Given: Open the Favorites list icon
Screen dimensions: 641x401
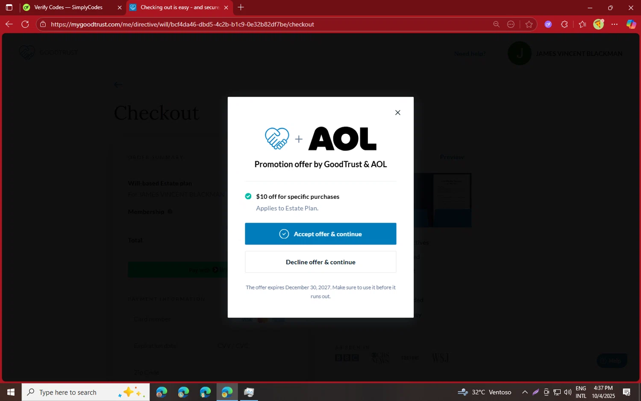Looking at the screenshot, I should pos(582,24).
